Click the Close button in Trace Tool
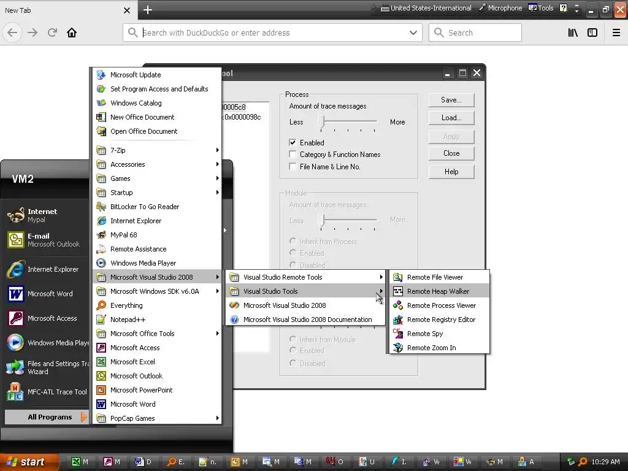This screenshot has height=471, width=628. (x=451, y=153)
